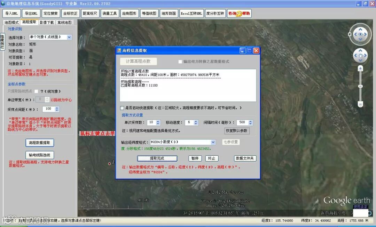Image resolution: width=376 pixels, height=227 pixels.
Task: Open the 坐标校正 tool
Action: tap(70, 14)
